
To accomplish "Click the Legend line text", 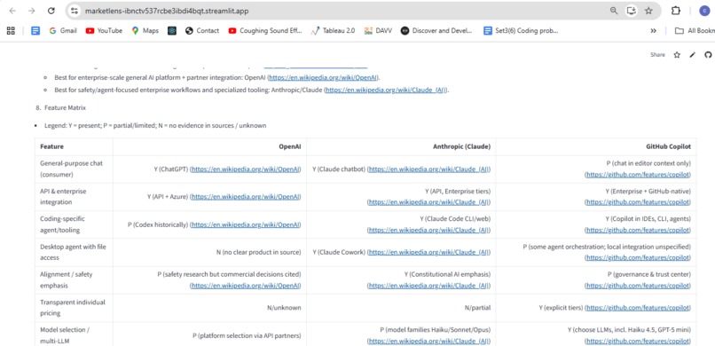I will 155,125.
